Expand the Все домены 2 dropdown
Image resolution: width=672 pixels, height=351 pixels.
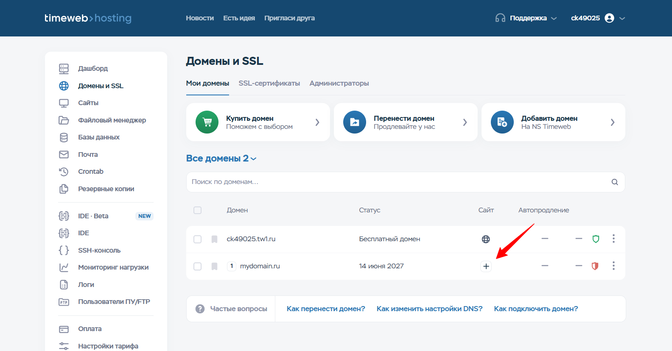click(x=221, y=159)
